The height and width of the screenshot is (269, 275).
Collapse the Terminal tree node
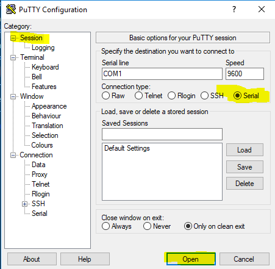13,57
